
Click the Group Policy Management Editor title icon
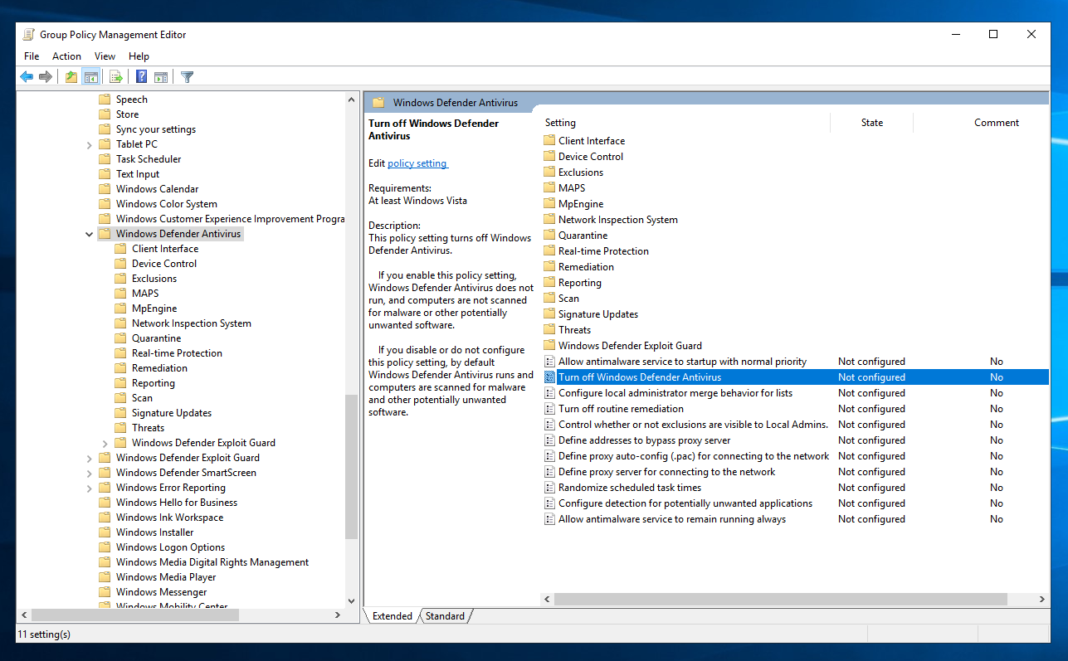[29, 35]
